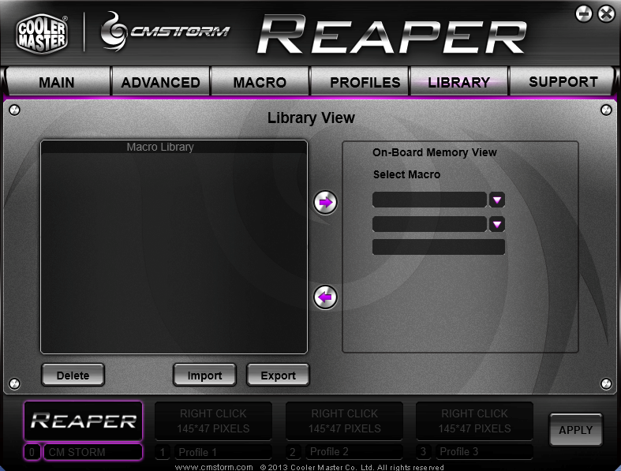The height and width of the screenshot is (471, 621).
Task: Click profile number 0 box
Action: pyautogui.click(x=32, y=452)
